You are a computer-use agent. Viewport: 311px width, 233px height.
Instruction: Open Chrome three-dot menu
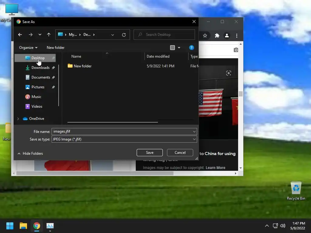click(x=237, y=35)
